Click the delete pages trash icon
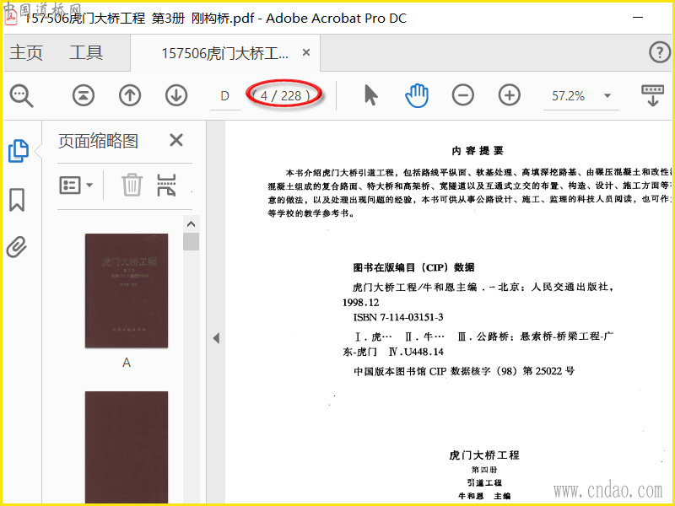Screen dimensions: 675x506 tap(132, 185)
